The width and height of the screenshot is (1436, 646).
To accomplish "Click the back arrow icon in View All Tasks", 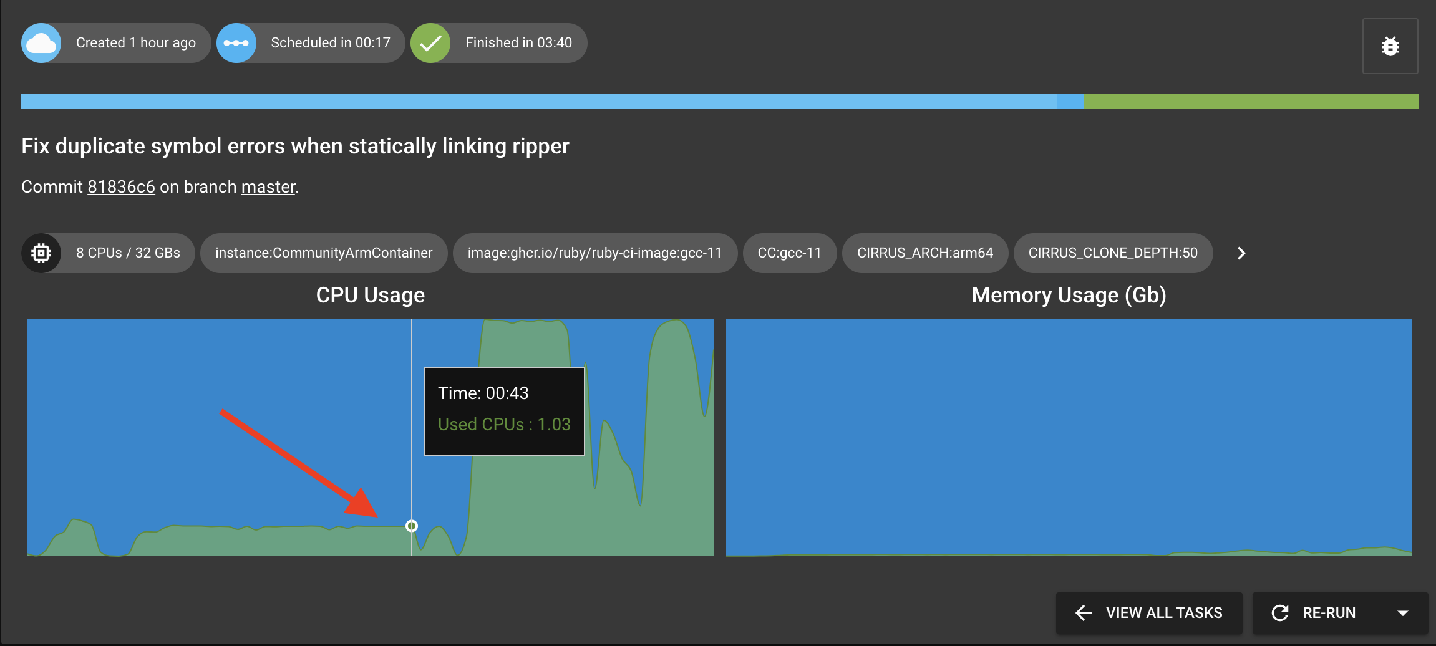I will coord(1084,613).
